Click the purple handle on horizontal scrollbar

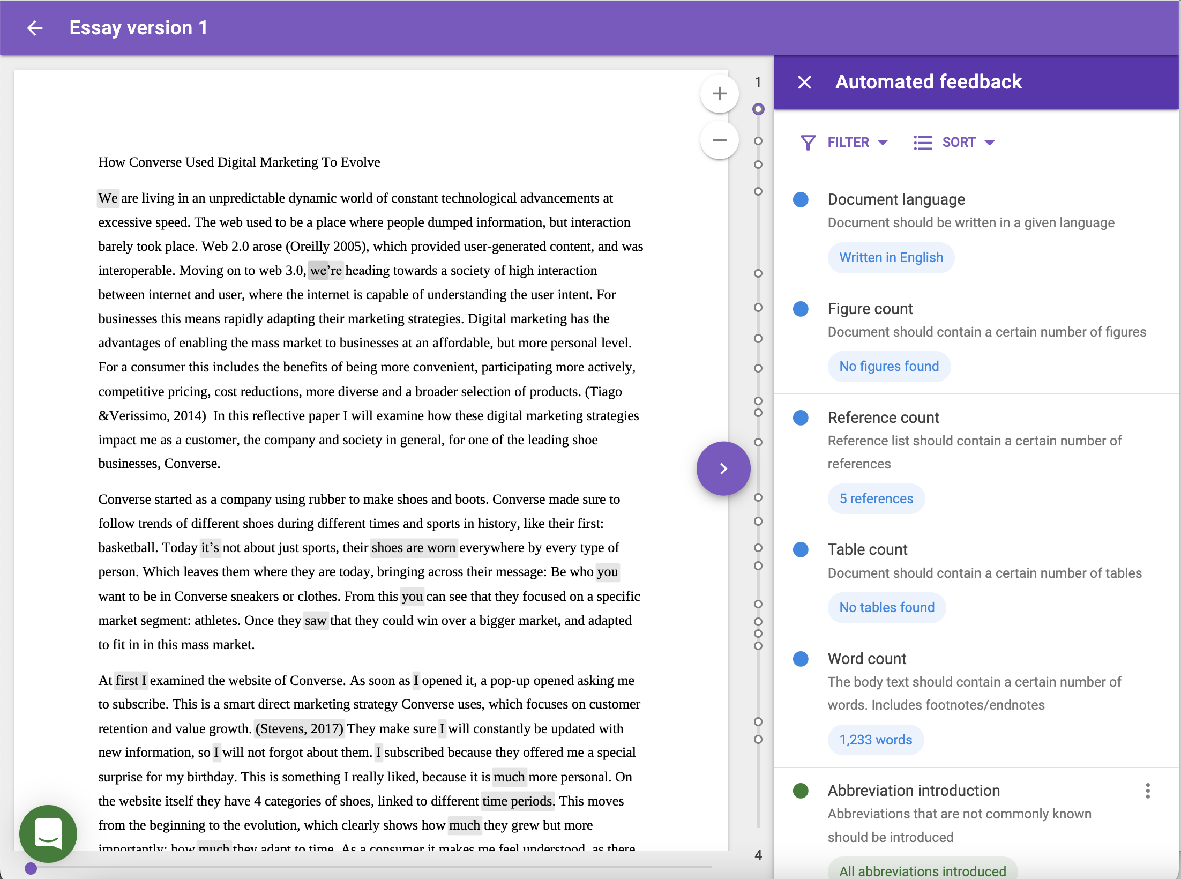31,869
